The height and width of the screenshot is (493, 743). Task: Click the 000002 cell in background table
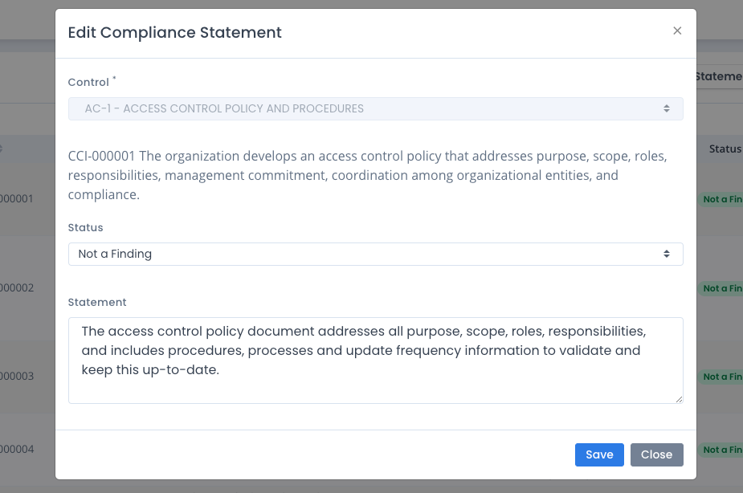(x=17, y=288)
